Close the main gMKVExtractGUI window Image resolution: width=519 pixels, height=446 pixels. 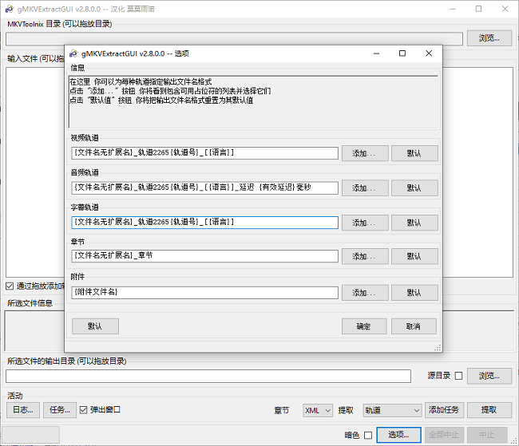click(505, 9)
